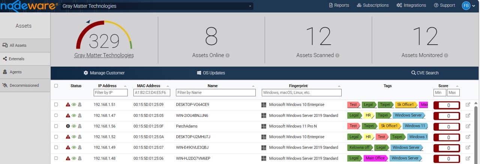Click the Nodeware logo
This screenshot has height=164, width=480.
[29, 6]
